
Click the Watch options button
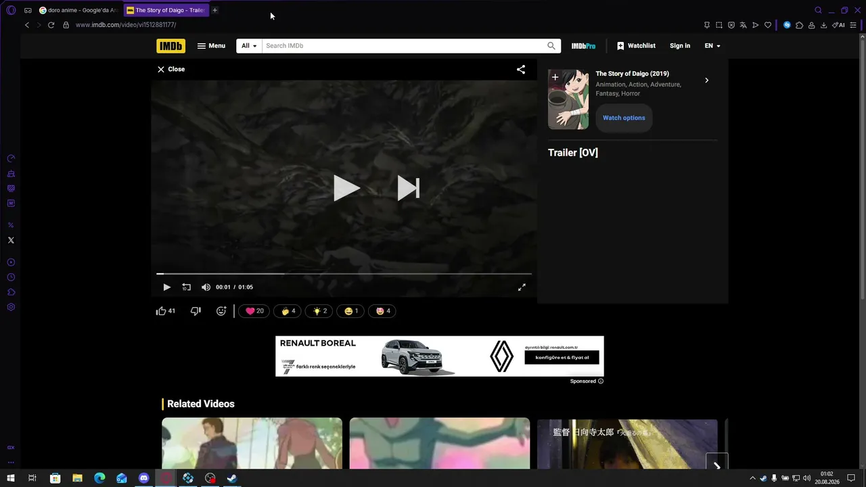tap(624, 118)
